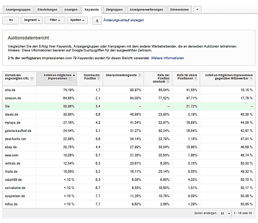The image size is (258, 223).
Task: Click the Auktionsdatenbericht heading
Action: [28, 38]
